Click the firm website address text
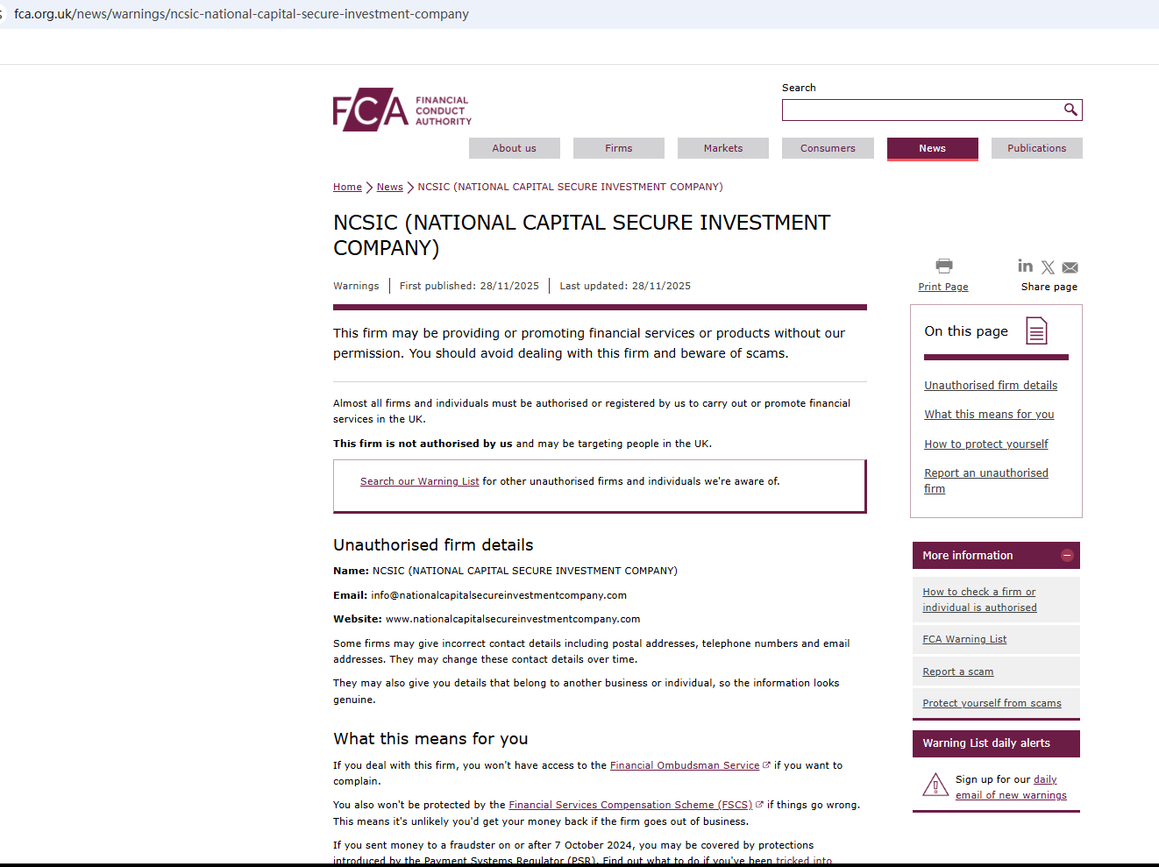The image size is (1159, 867). [513, 619]
